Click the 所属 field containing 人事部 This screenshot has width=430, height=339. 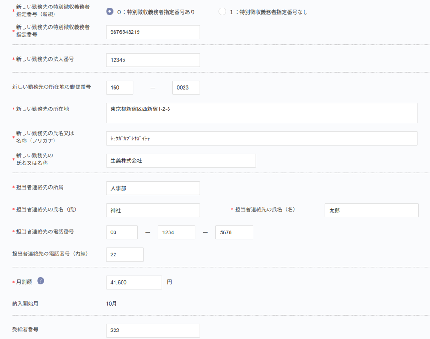pyautogui.click(x=153, y=188)
